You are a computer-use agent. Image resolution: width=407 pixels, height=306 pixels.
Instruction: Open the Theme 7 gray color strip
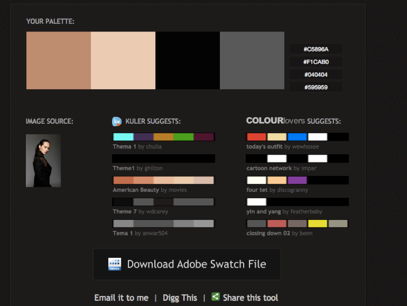[163, 202]
